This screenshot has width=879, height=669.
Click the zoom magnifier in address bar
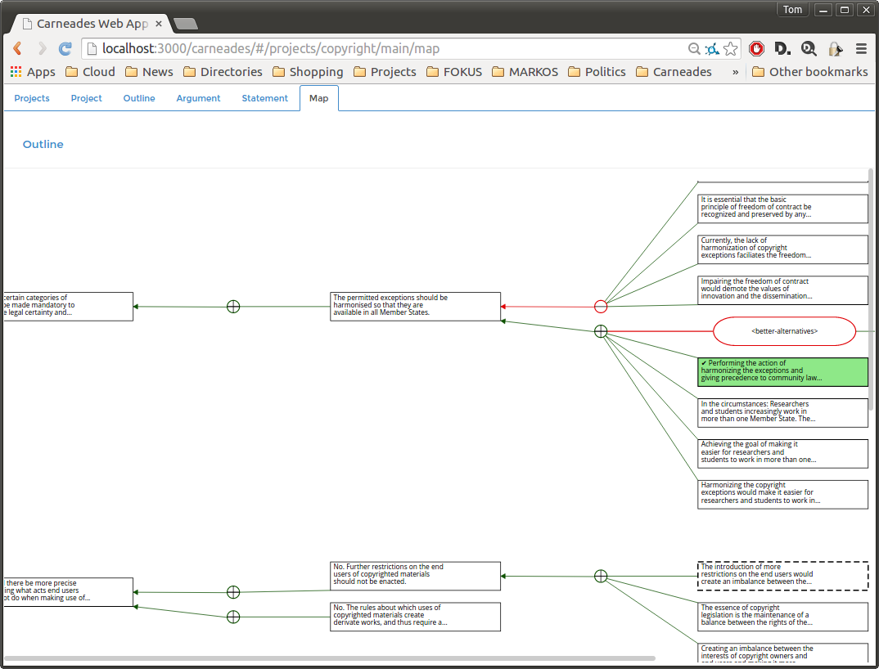(x=694, y=49)
